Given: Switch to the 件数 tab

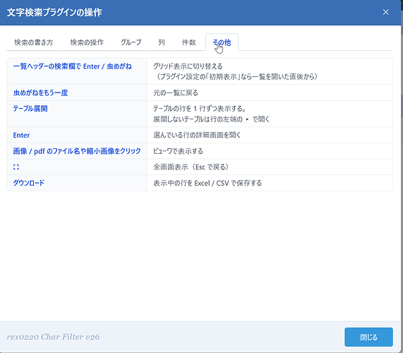Looking at the screenshot, I should tap(189, 42).
